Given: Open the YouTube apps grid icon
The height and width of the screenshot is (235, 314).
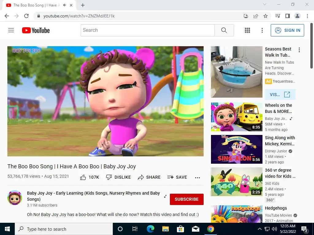Looking at the screenshot, I should (247, 30).
